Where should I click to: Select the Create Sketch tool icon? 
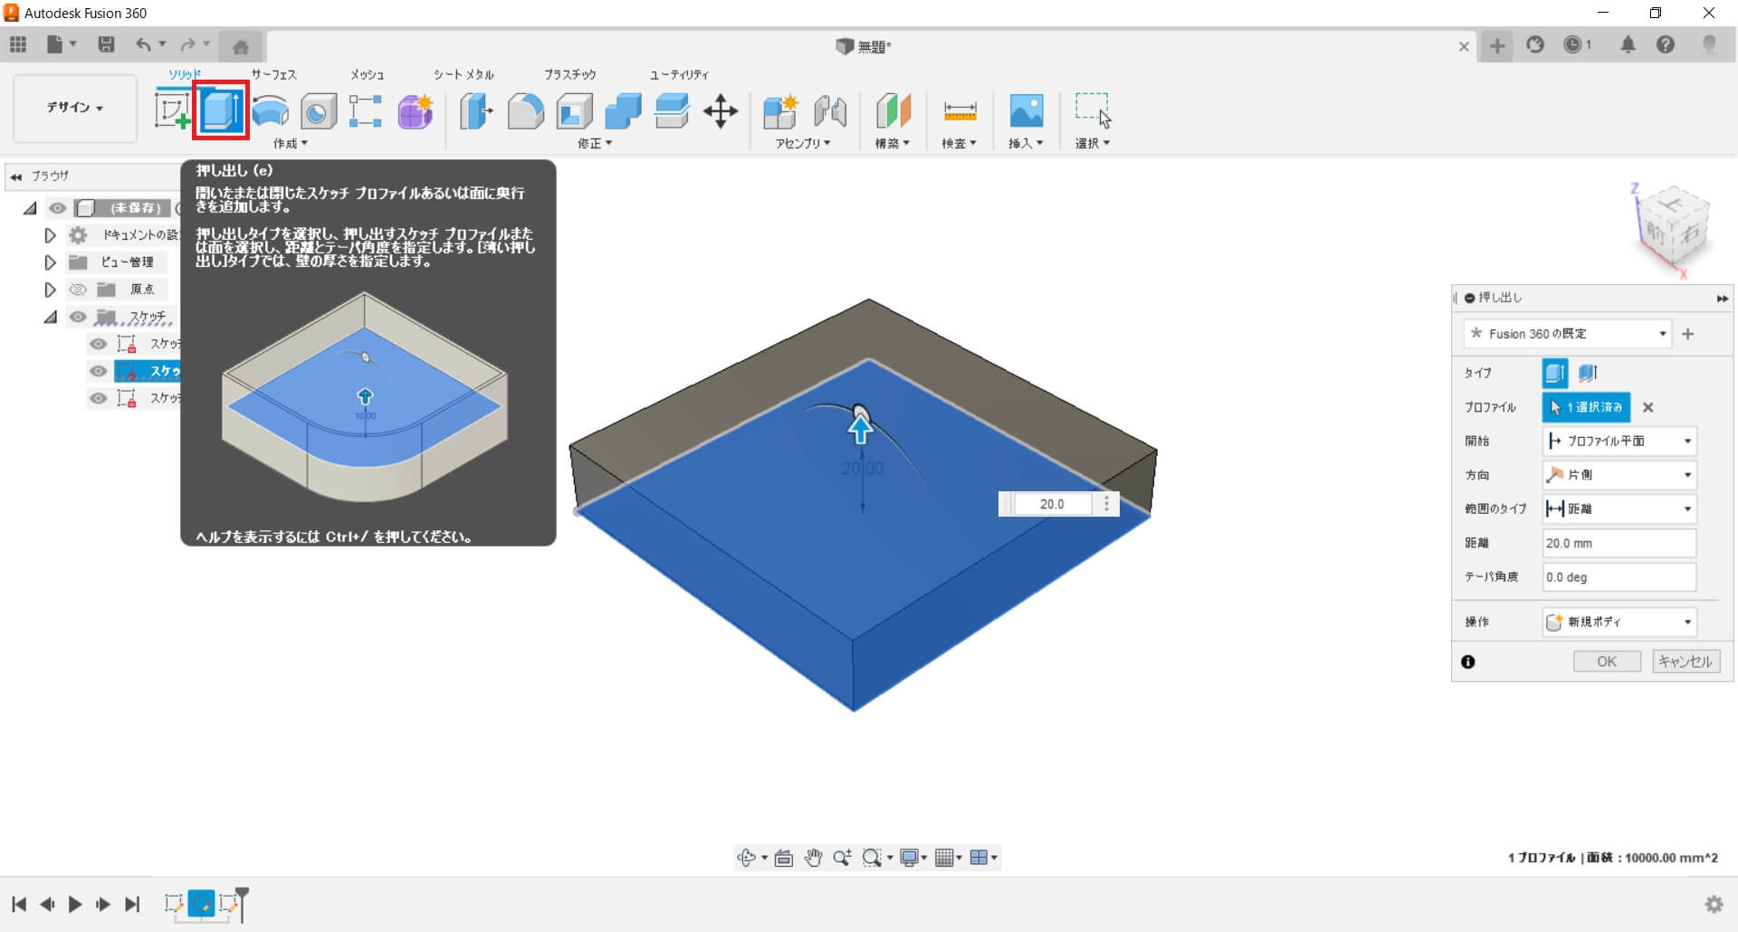[172, 111]
